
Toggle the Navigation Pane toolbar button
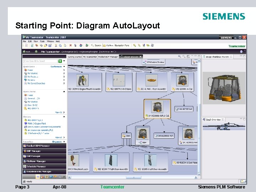122,46
